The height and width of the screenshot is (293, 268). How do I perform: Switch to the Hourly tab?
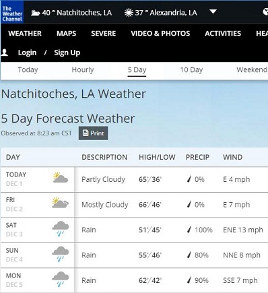coord(83,70)
